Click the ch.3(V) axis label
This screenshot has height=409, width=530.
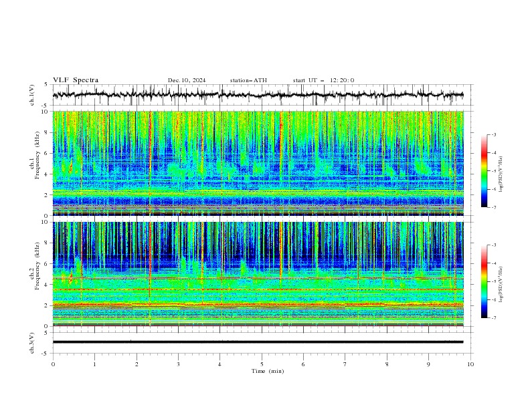(x=32, y=343)
